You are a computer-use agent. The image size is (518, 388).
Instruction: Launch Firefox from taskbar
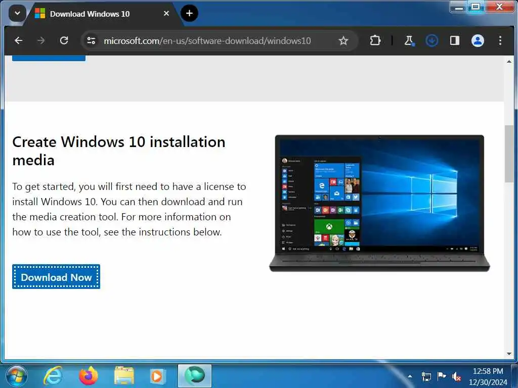pyautogui.click(x=89, y=376)
